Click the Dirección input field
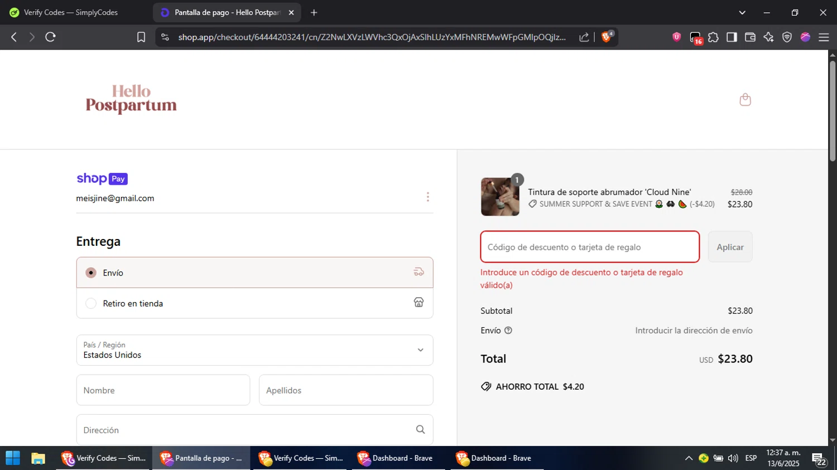 coord(254,430)
